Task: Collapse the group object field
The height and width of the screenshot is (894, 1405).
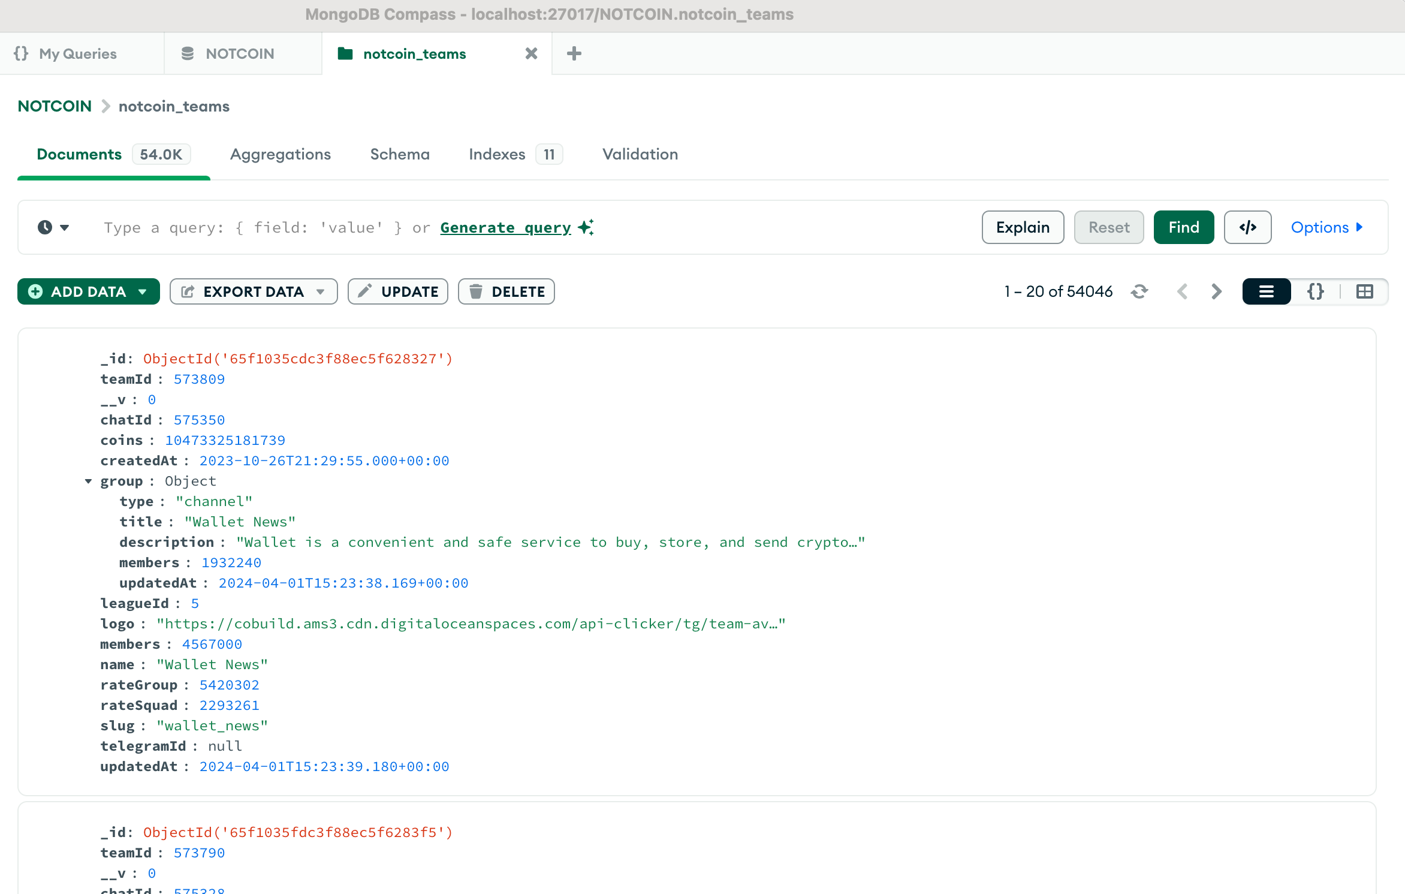Action: [88, 481]
